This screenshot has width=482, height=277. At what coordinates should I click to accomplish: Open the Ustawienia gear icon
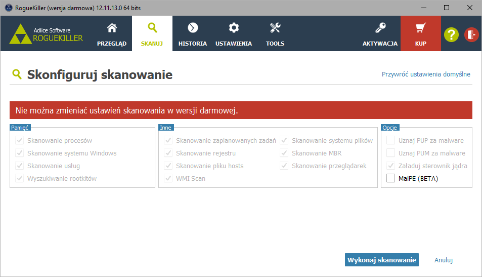pos(234,28)
